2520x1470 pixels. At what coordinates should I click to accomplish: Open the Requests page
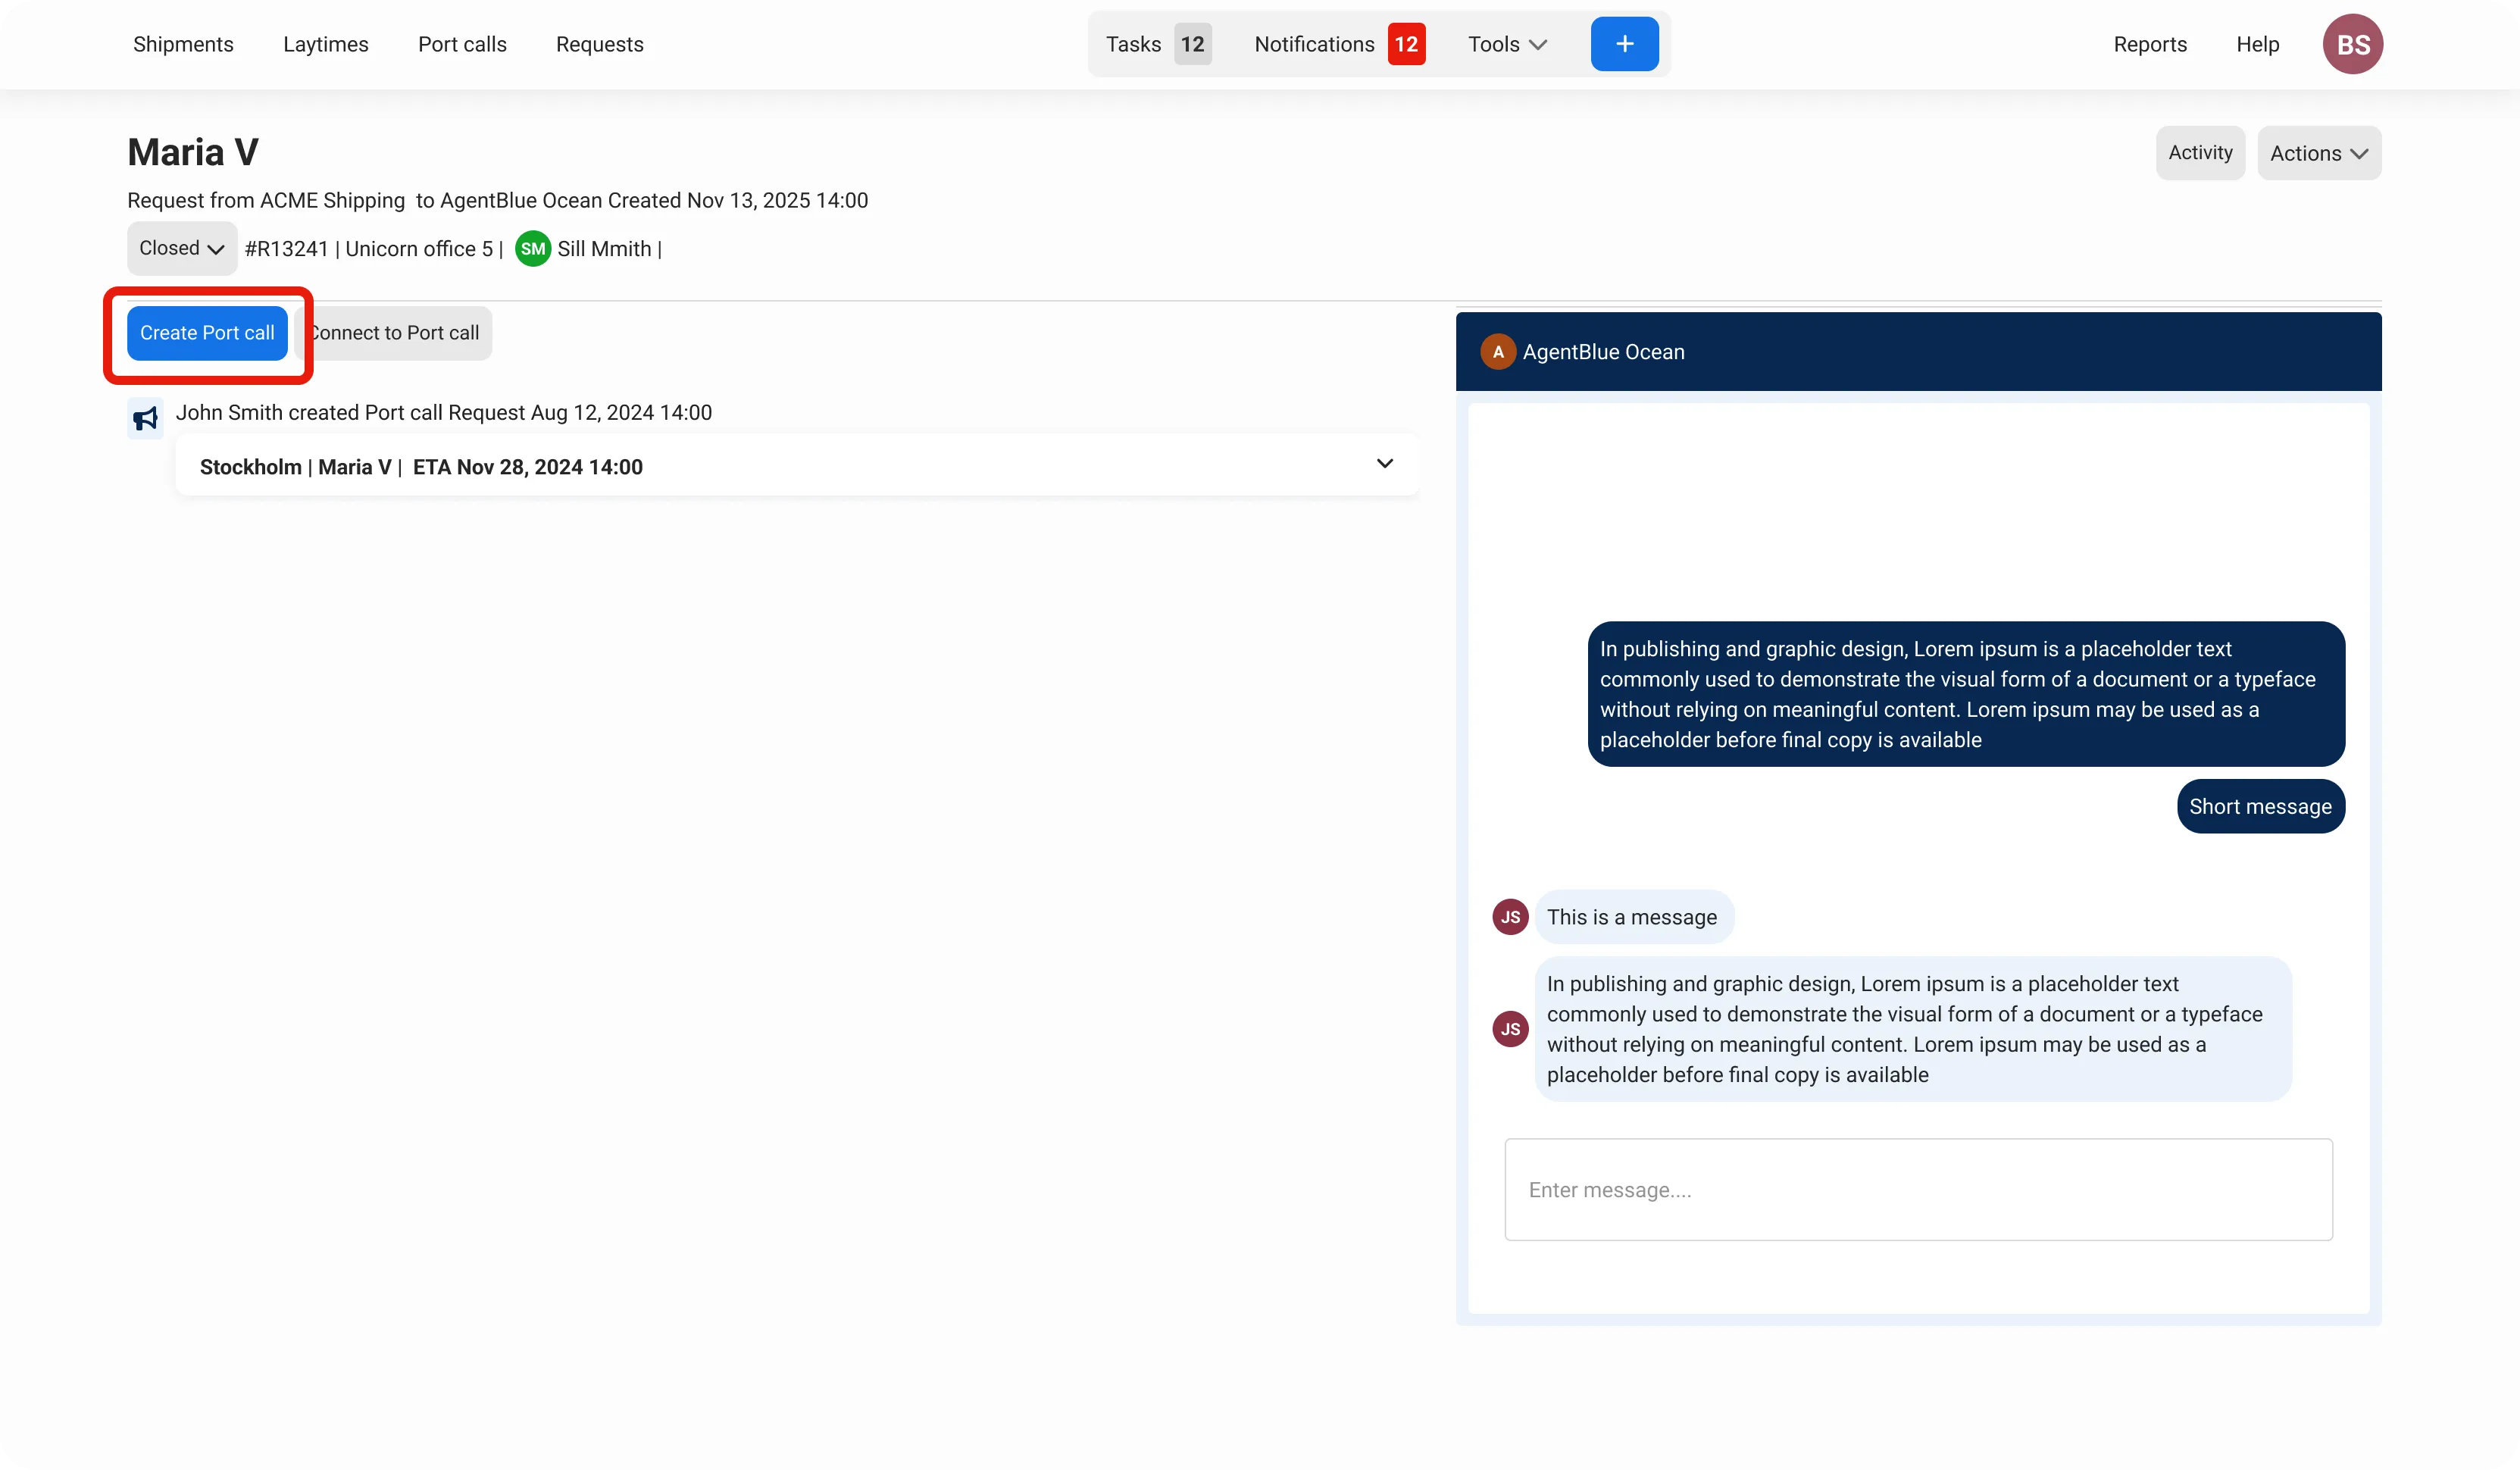[x=599, y=44]
